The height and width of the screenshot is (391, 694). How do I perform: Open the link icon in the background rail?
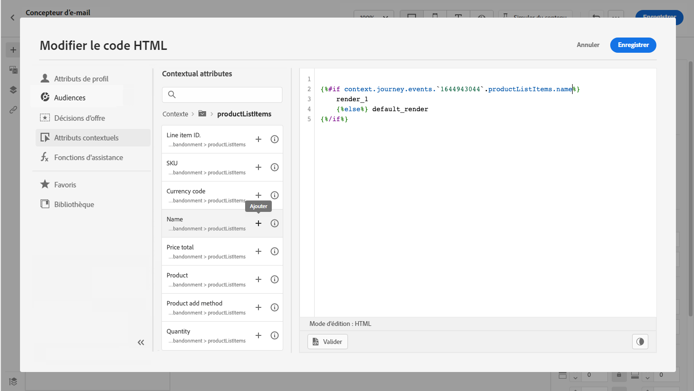click(x=13, y=110)
